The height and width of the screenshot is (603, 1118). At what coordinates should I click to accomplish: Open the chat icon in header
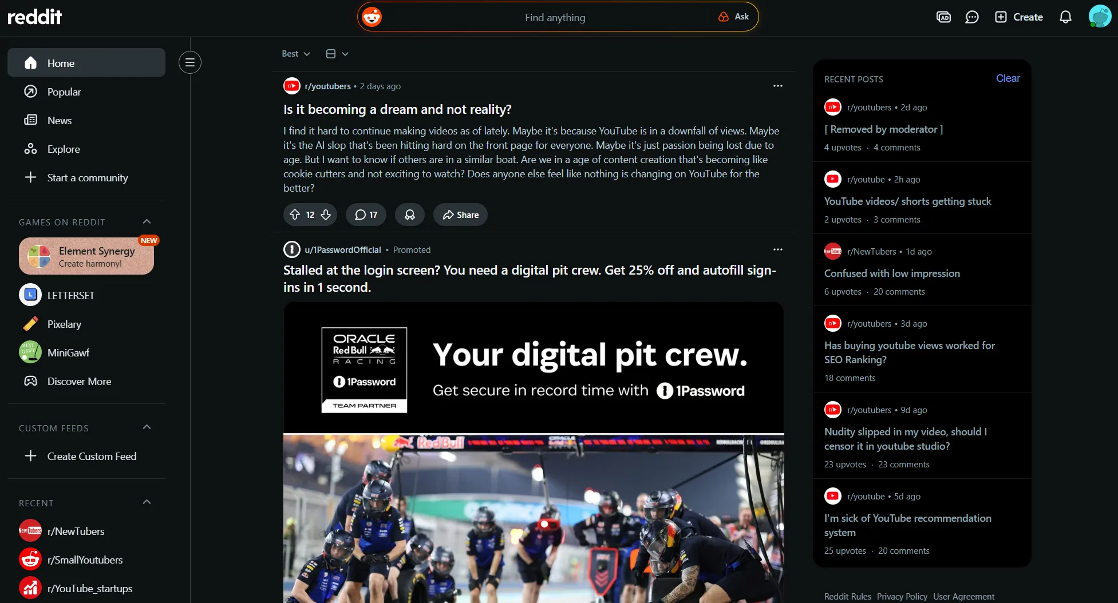click(x=972, y=17)
